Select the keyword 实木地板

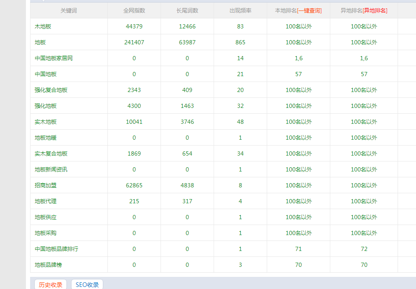click(x=46, y=122)
